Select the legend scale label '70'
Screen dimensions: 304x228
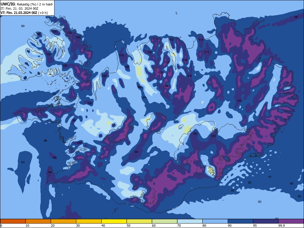click(179, 226)
